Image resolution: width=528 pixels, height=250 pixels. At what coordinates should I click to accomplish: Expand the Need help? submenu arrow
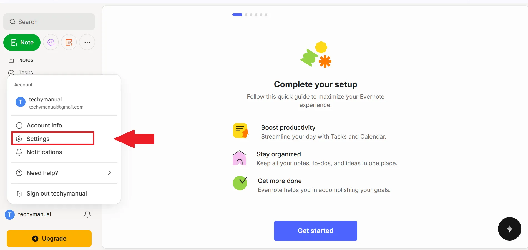pyautogui.click(x=109, y=173)
